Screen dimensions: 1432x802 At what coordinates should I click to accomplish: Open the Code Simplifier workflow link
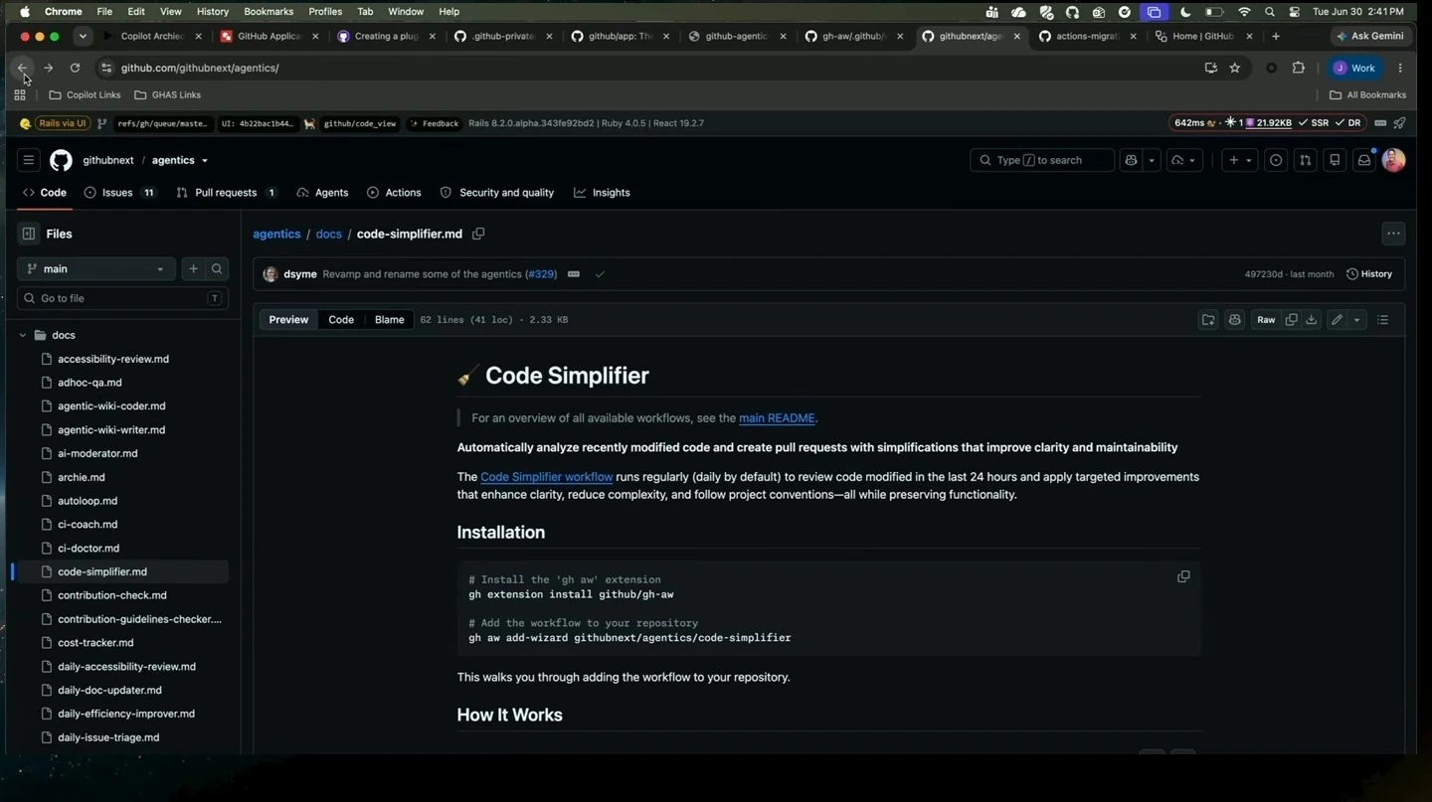click(546, 477)
